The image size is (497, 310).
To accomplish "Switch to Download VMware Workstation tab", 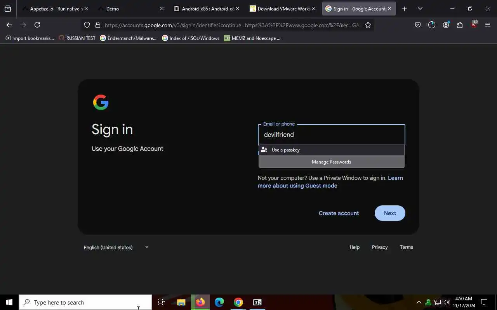I will 282,9.
